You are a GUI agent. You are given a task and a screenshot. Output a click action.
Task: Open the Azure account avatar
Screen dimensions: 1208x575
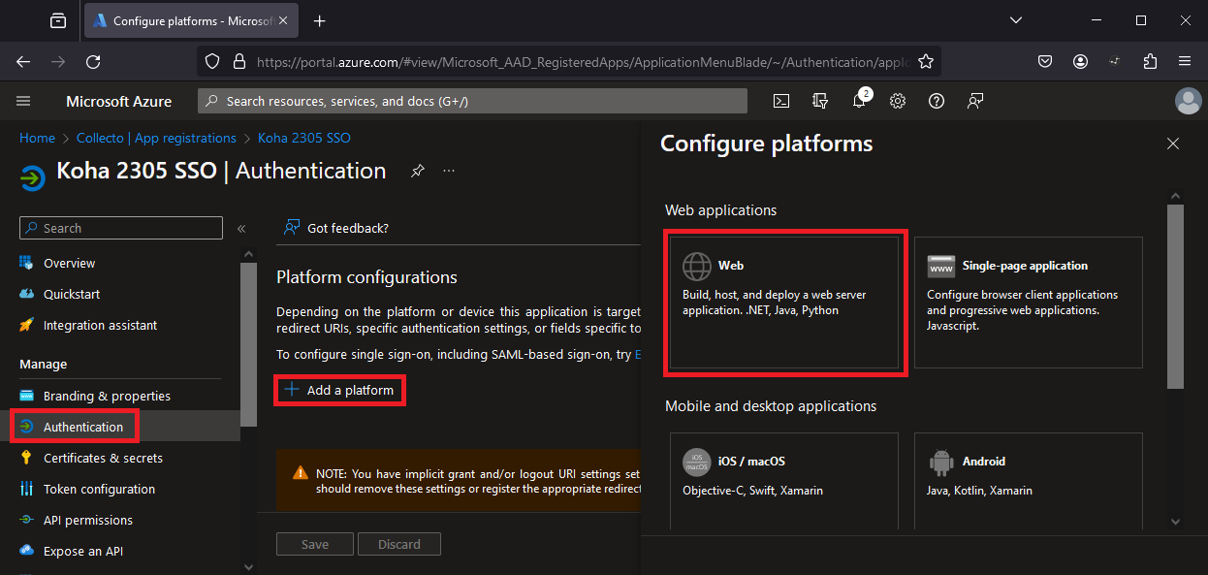pos(1188,101)
